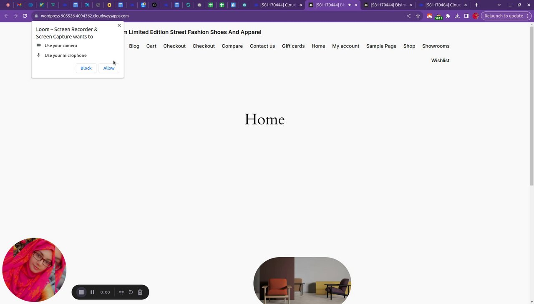Open My account page

click(x=346, y=46)
